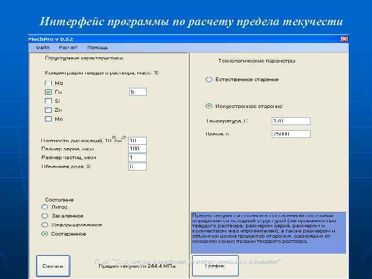The image size is (372, 279).
Task: Click the Cu concentration input field
Action: [x=138, y=92]
